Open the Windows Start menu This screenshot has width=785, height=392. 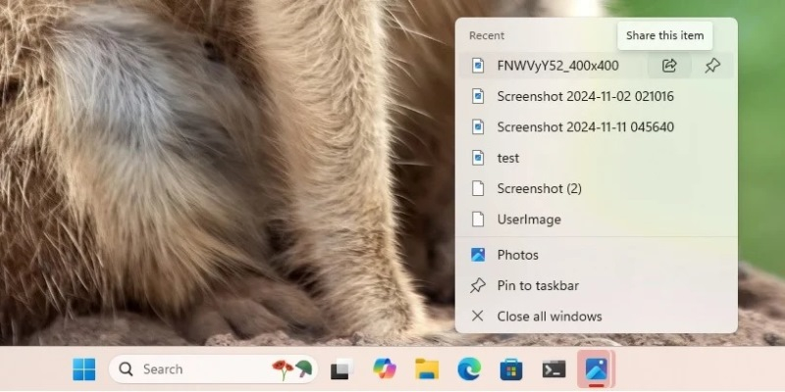pyautogui.click(x=84, y=369)
